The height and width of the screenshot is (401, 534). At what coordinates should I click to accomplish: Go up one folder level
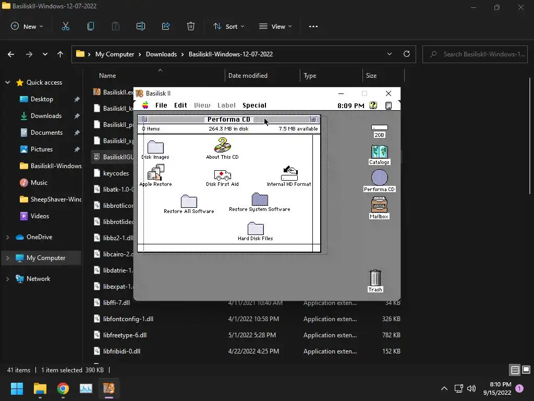coord(60,54)
